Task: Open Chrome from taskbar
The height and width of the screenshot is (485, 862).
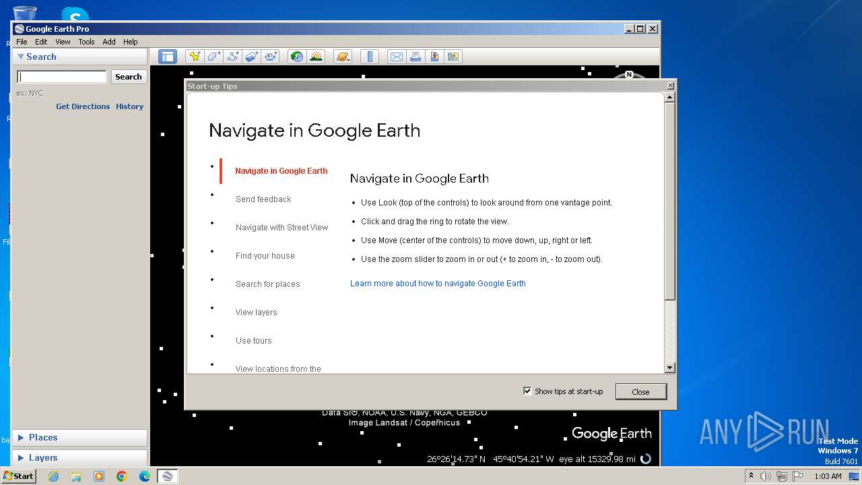Action: pos(122,476)
